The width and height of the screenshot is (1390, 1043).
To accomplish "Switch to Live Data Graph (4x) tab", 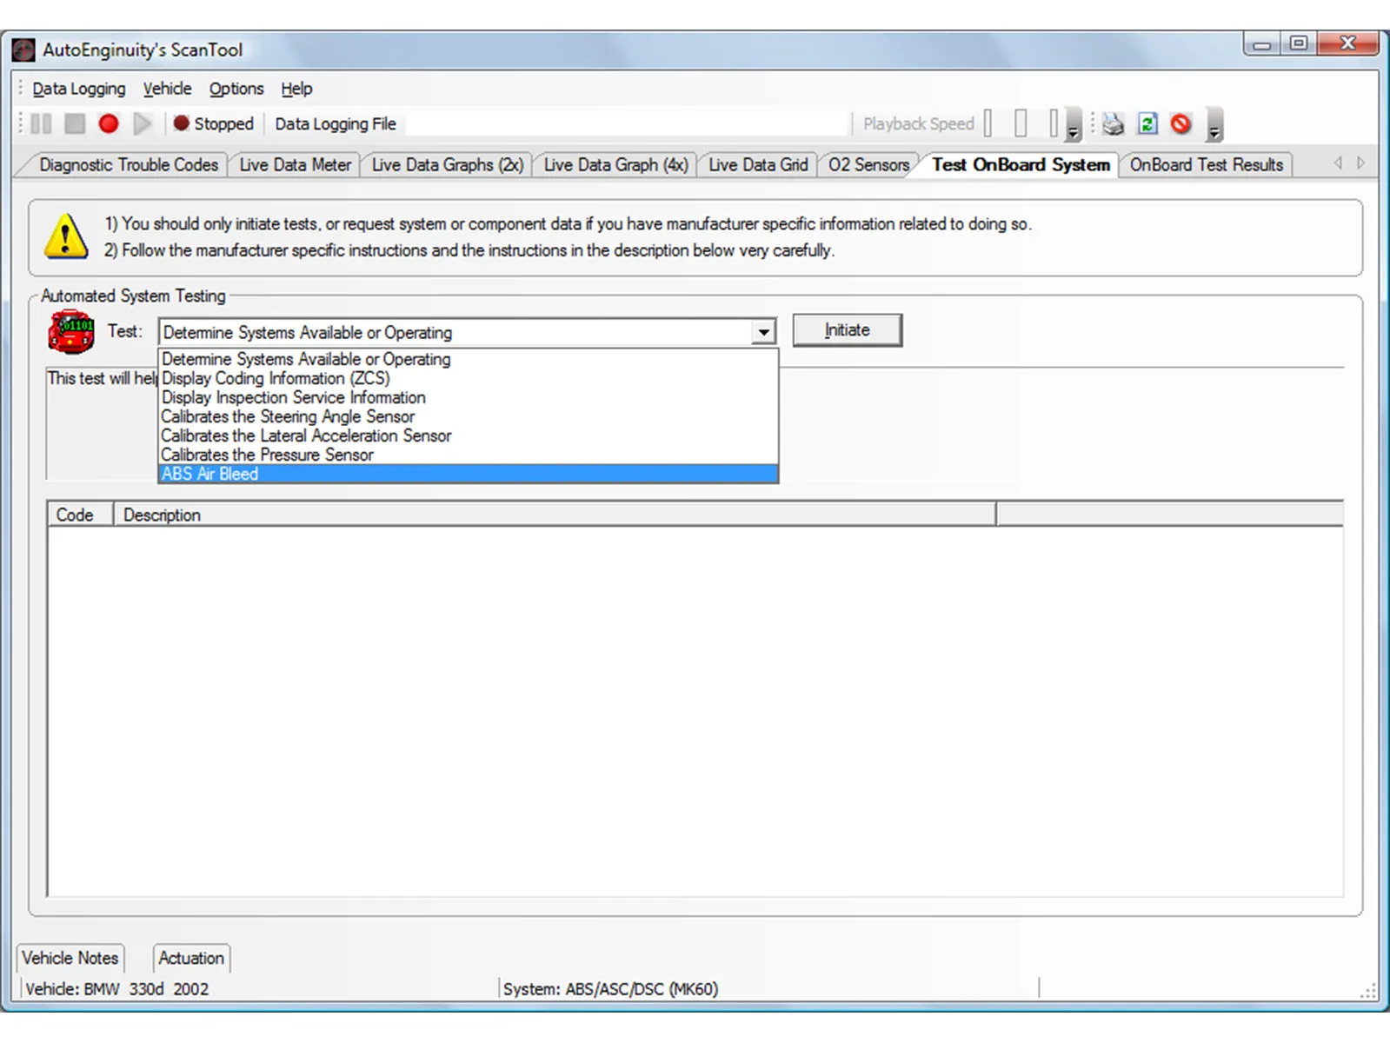I will pos(615,165).
